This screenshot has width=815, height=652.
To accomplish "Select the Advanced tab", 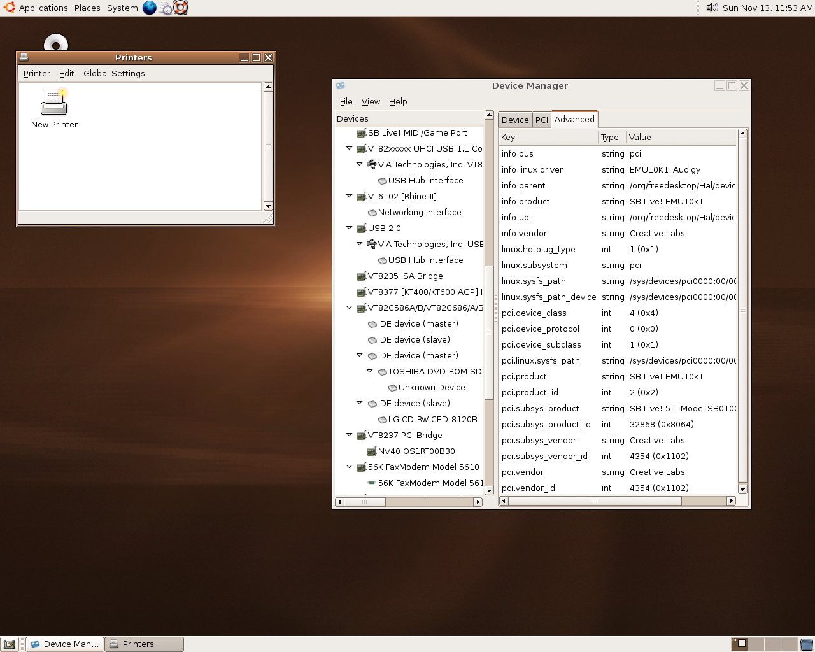I will [x=574, y=119].
